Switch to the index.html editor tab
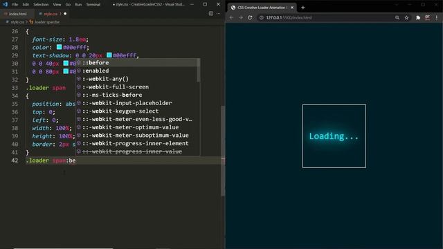Image resolution: width=443 pixels, height=249 pixels. pyautogui.click(x=17, y=14)
